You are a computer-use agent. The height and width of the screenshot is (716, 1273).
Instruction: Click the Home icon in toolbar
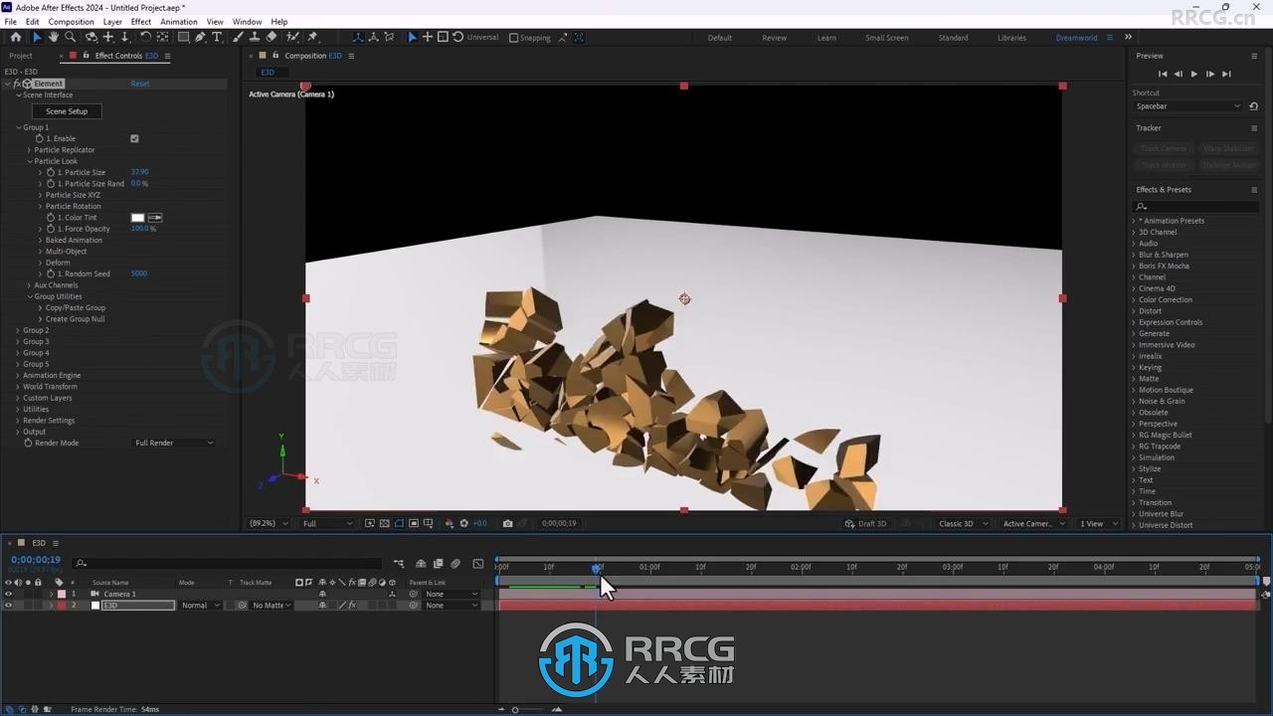click(x=15, y=37)
